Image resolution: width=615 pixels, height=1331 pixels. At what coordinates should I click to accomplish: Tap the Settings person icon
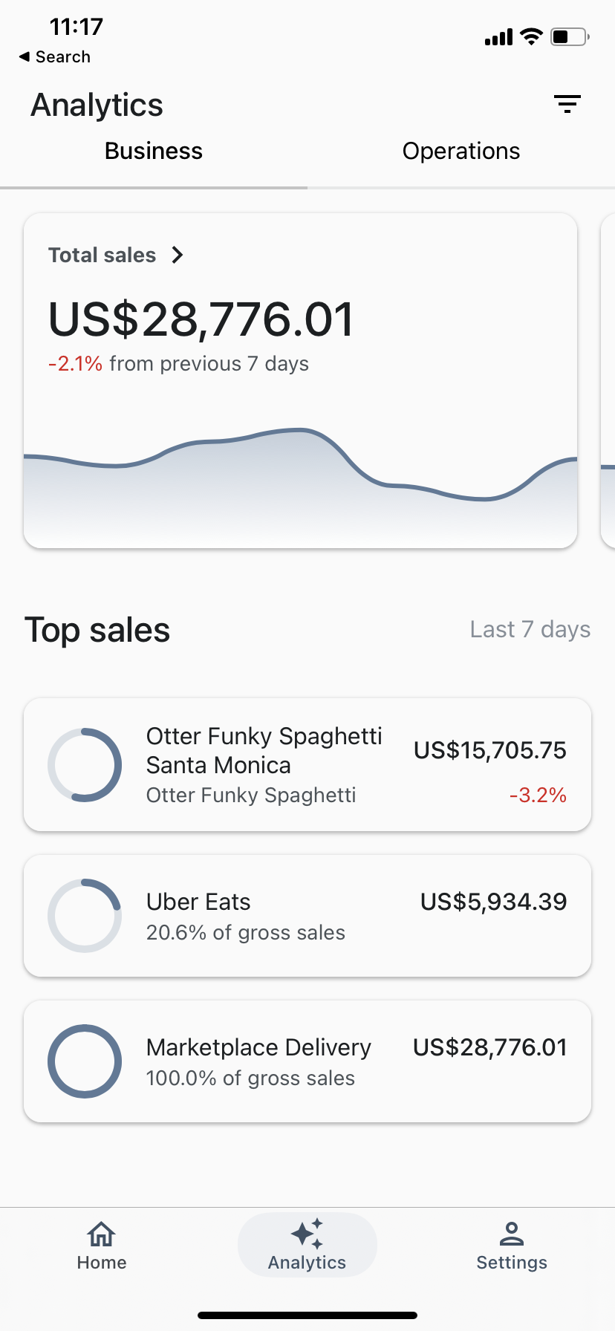[512, 1234]
